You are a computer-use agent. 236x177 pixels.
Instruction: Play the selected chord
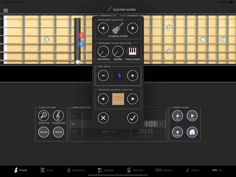click(x=192, y=116)
